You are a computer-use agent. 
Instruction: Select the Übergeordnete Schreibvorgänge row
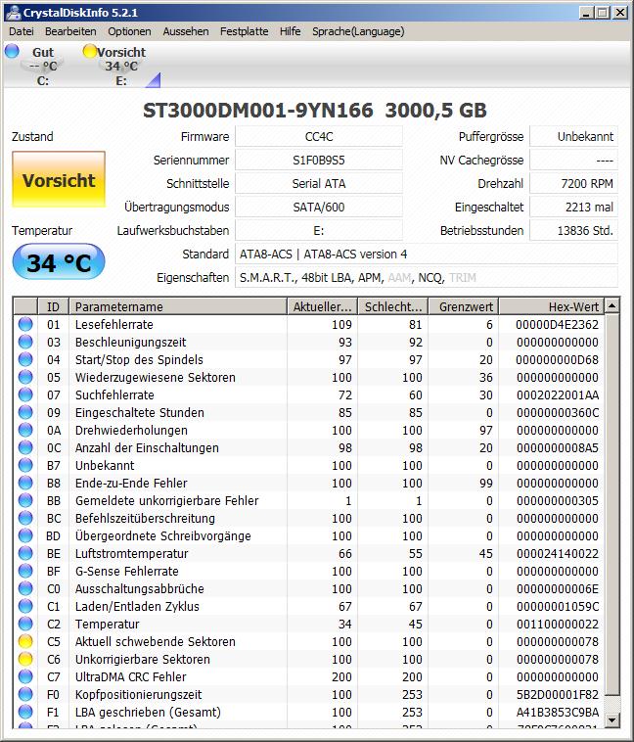click(x=309, y=535)
